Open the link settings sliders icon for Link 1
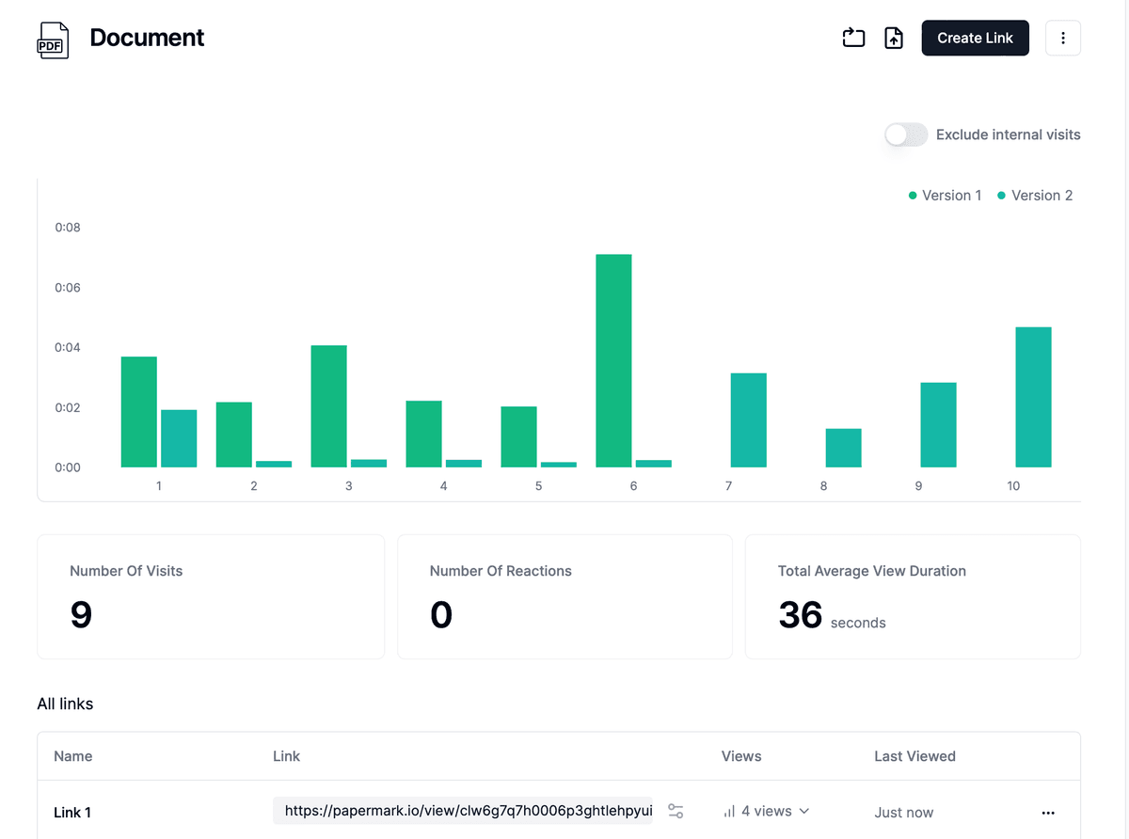This screenshot has width=1129, height=839. 676,811
